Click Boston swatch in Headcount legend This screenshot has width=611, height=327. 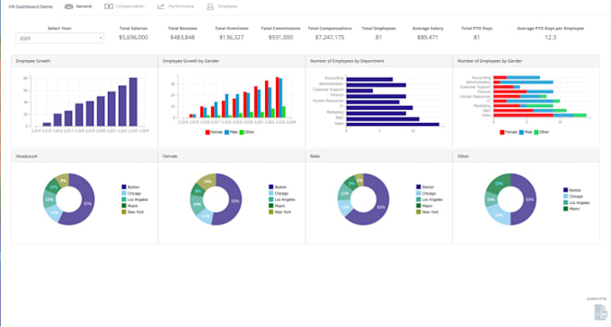(x=124, y=187)
